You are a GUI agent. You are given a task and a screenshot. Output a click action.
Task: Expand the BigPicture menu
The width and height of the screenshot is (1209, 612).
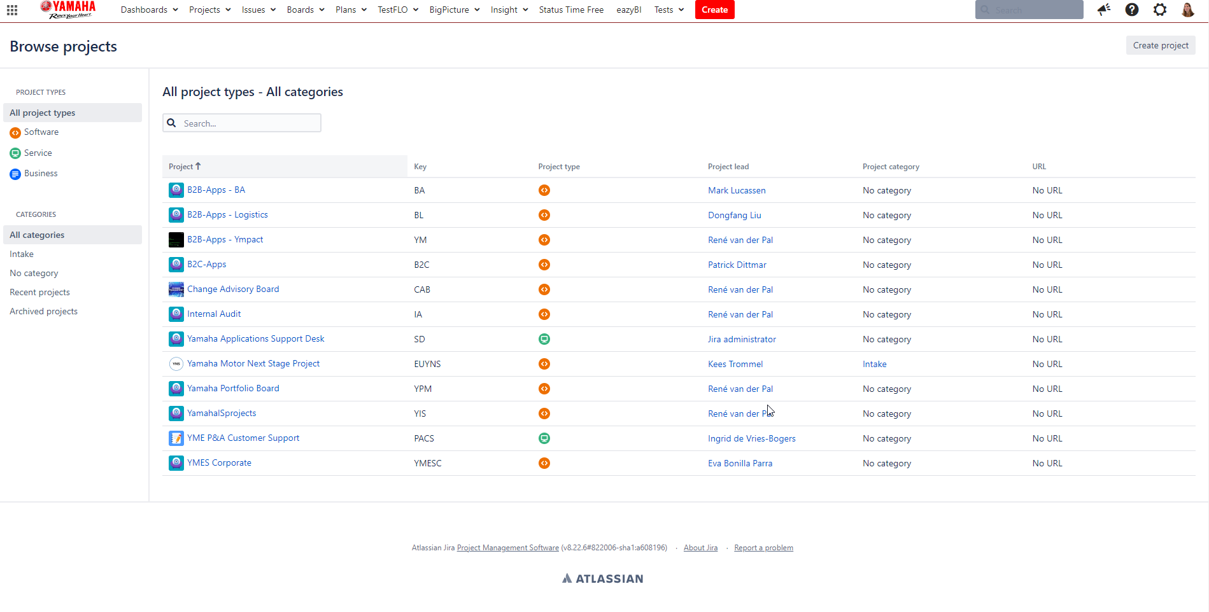click(x=455, y=10)
